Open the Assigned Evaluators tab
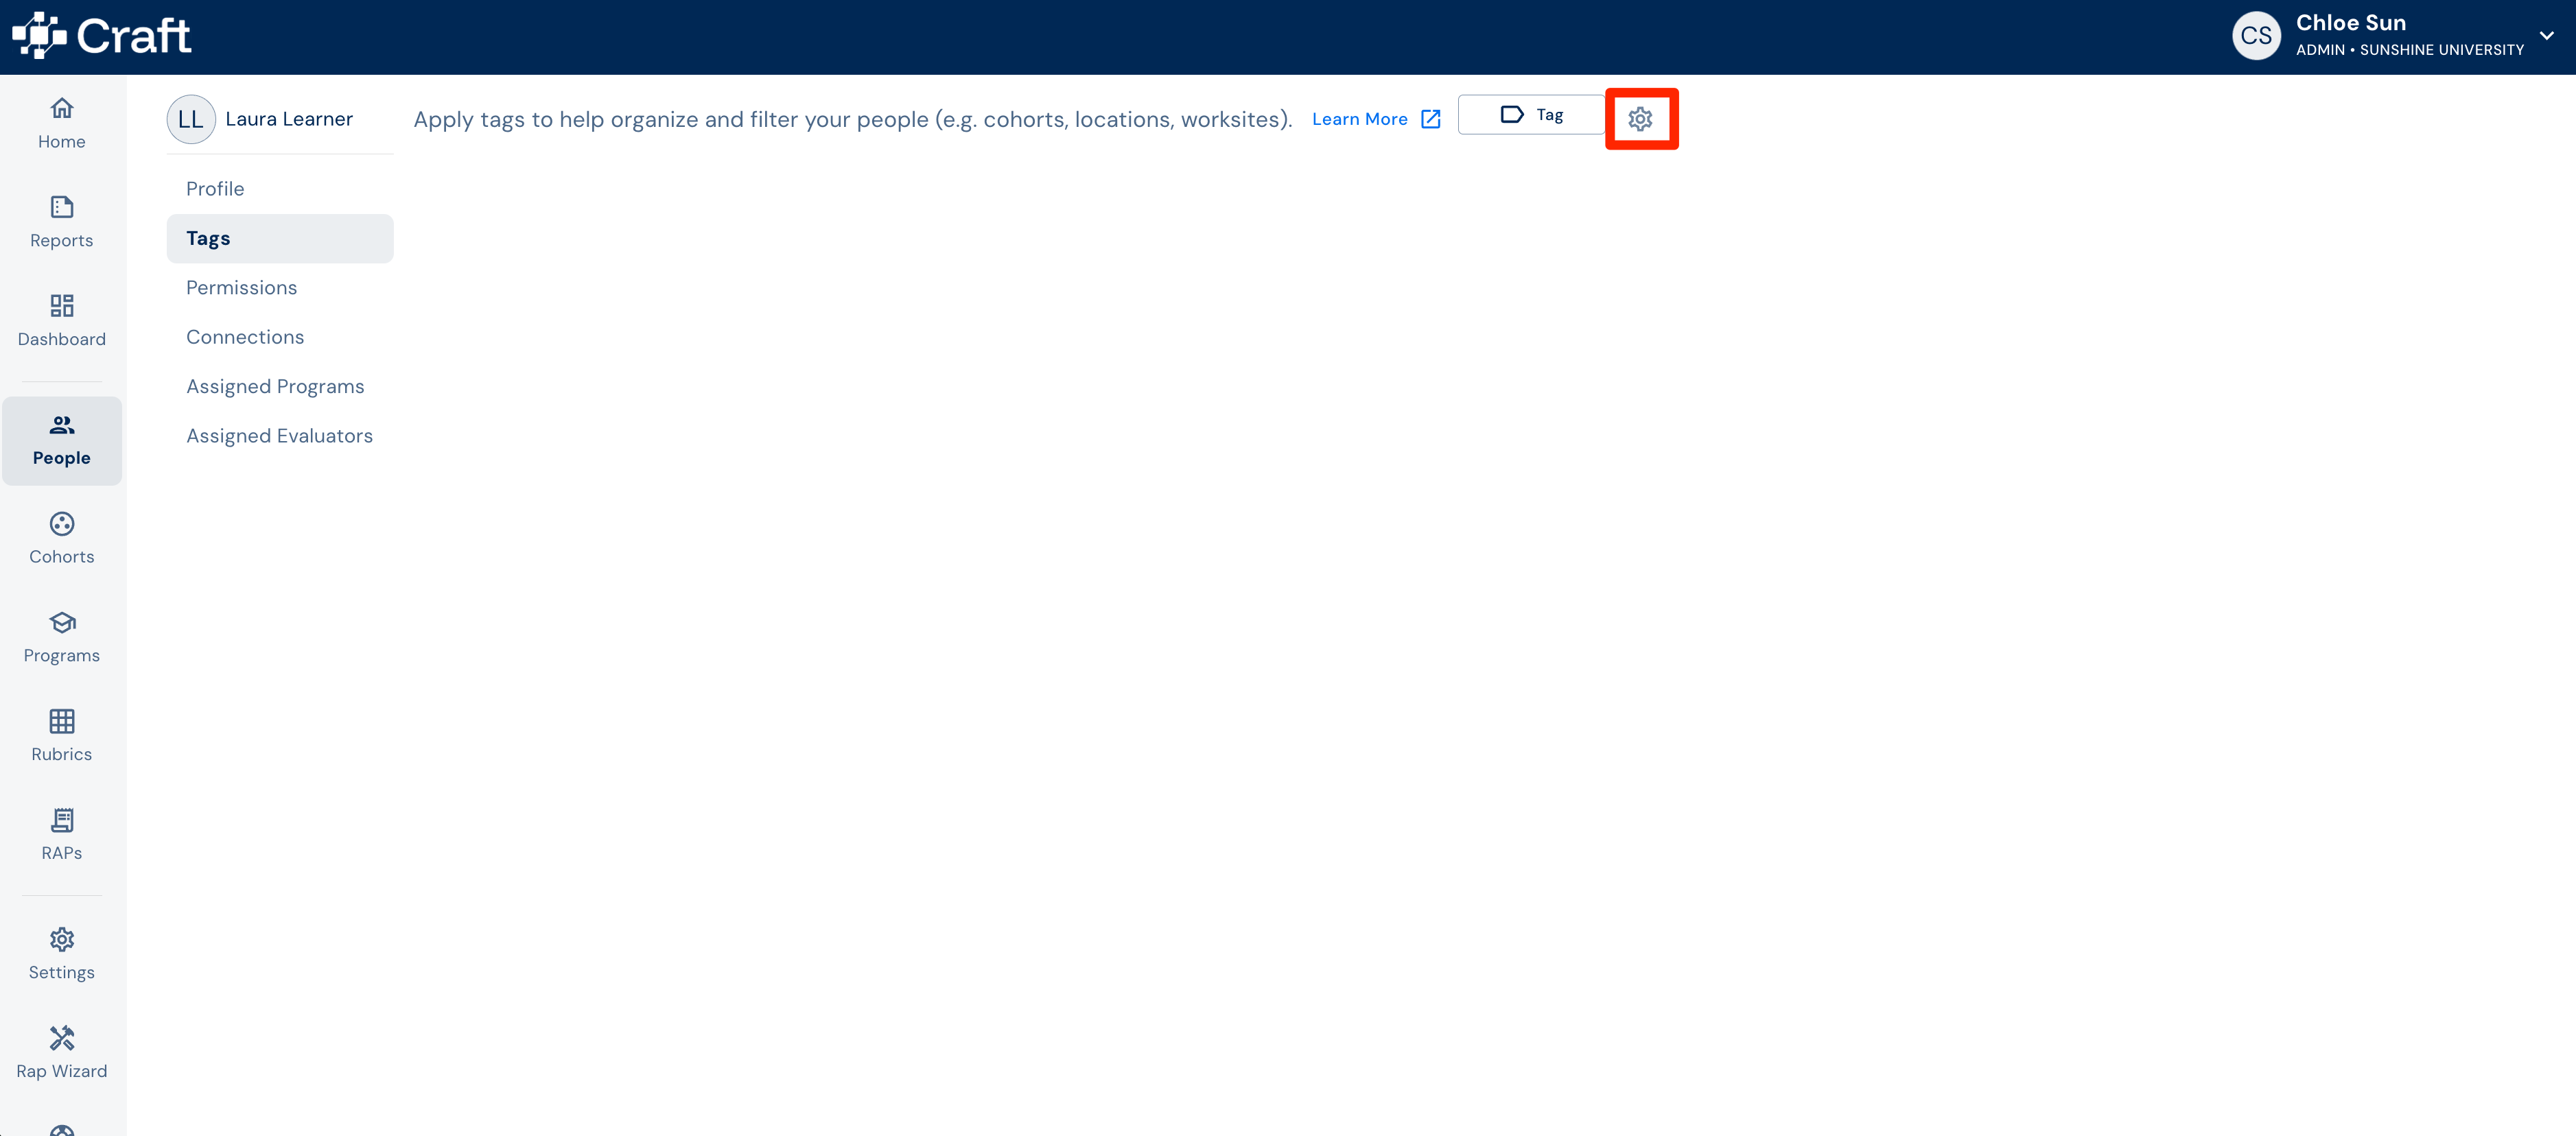2576x1136 pixels. (x=280, y=436)
